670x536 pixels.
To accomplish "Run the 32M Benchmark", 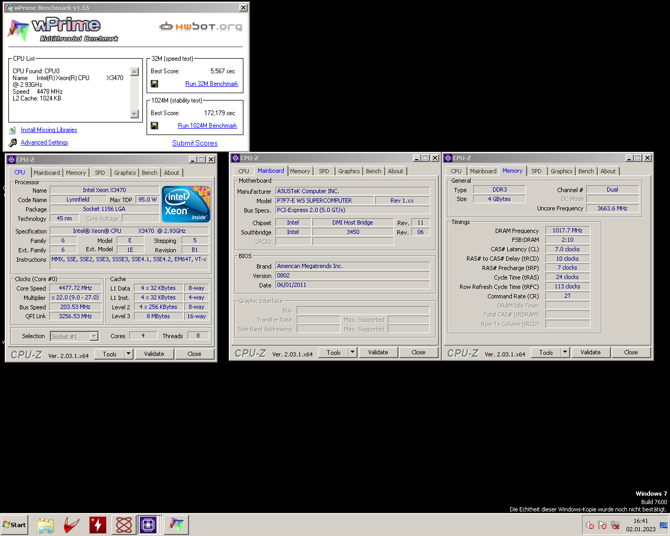I will tap(211, 84).
